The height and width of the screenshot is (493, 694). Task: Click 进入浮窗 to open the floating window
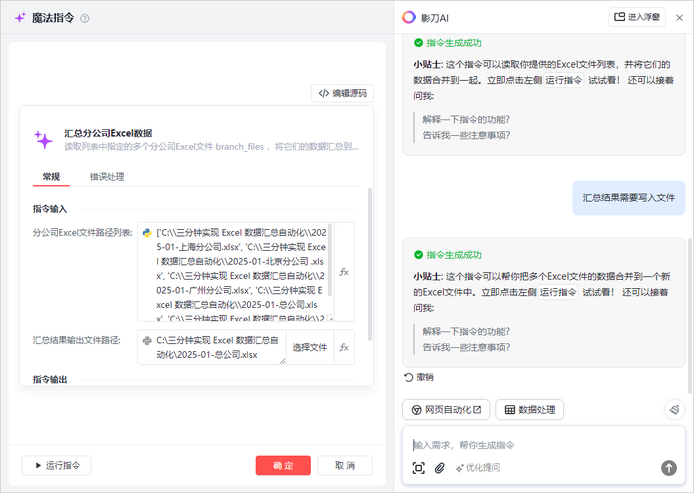pyautogui.click(x=637, y=17)
